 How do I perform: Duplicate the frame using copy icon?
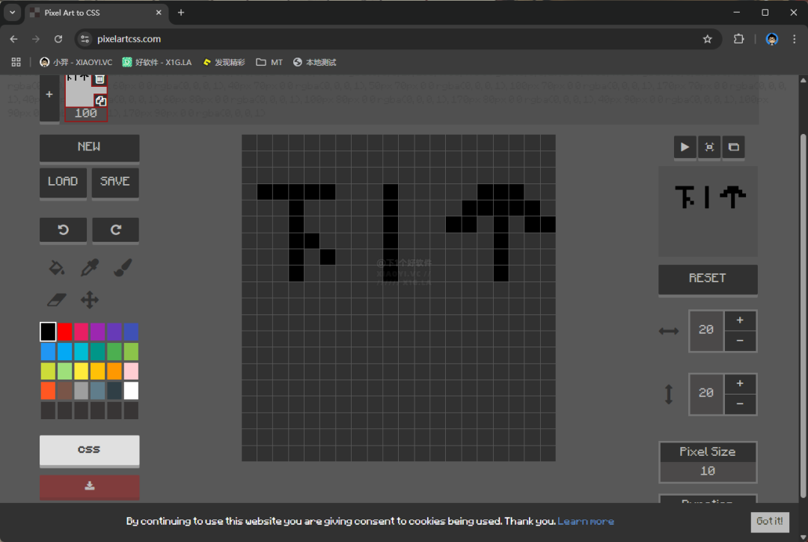pos(100,100)
